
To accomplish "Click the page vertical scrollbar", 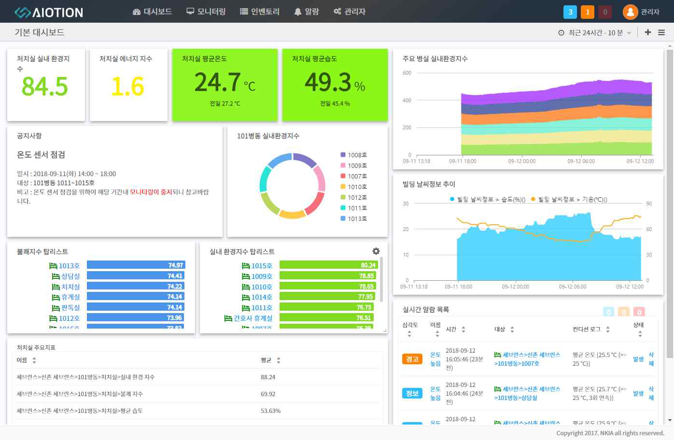I will tap(670, 204).
